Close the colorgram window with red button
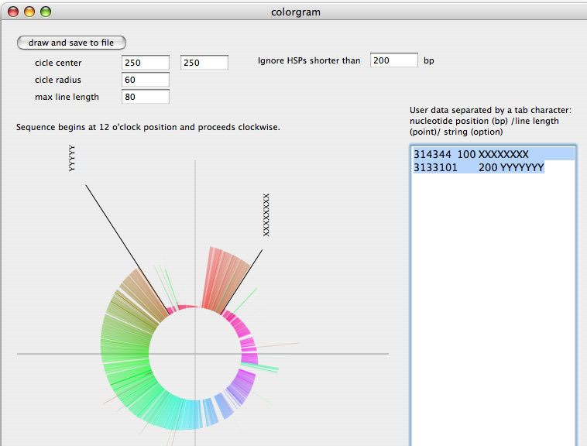 (x=13, y=12)
